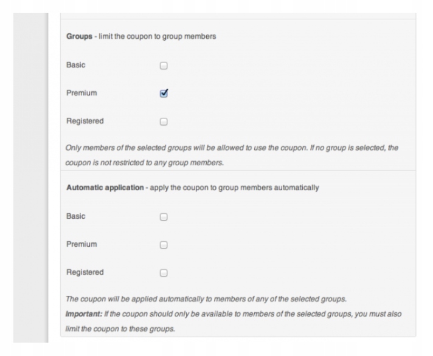Uncheck the Premium checkbox under Groups
Viewport: 433px width, 356px height.
pyautogui.click(x=163, y=93)
